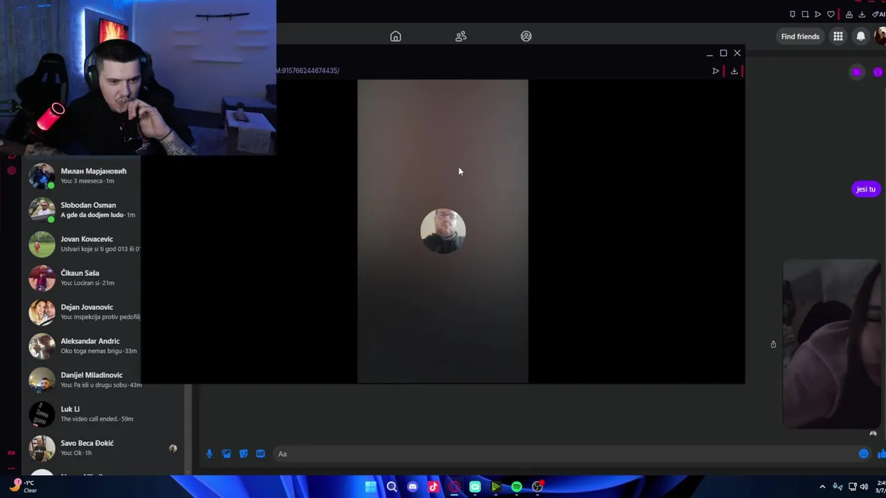Click the Find friends button
Image resolution: width=886 pixels, height=498 pixels.
point(800,37)
